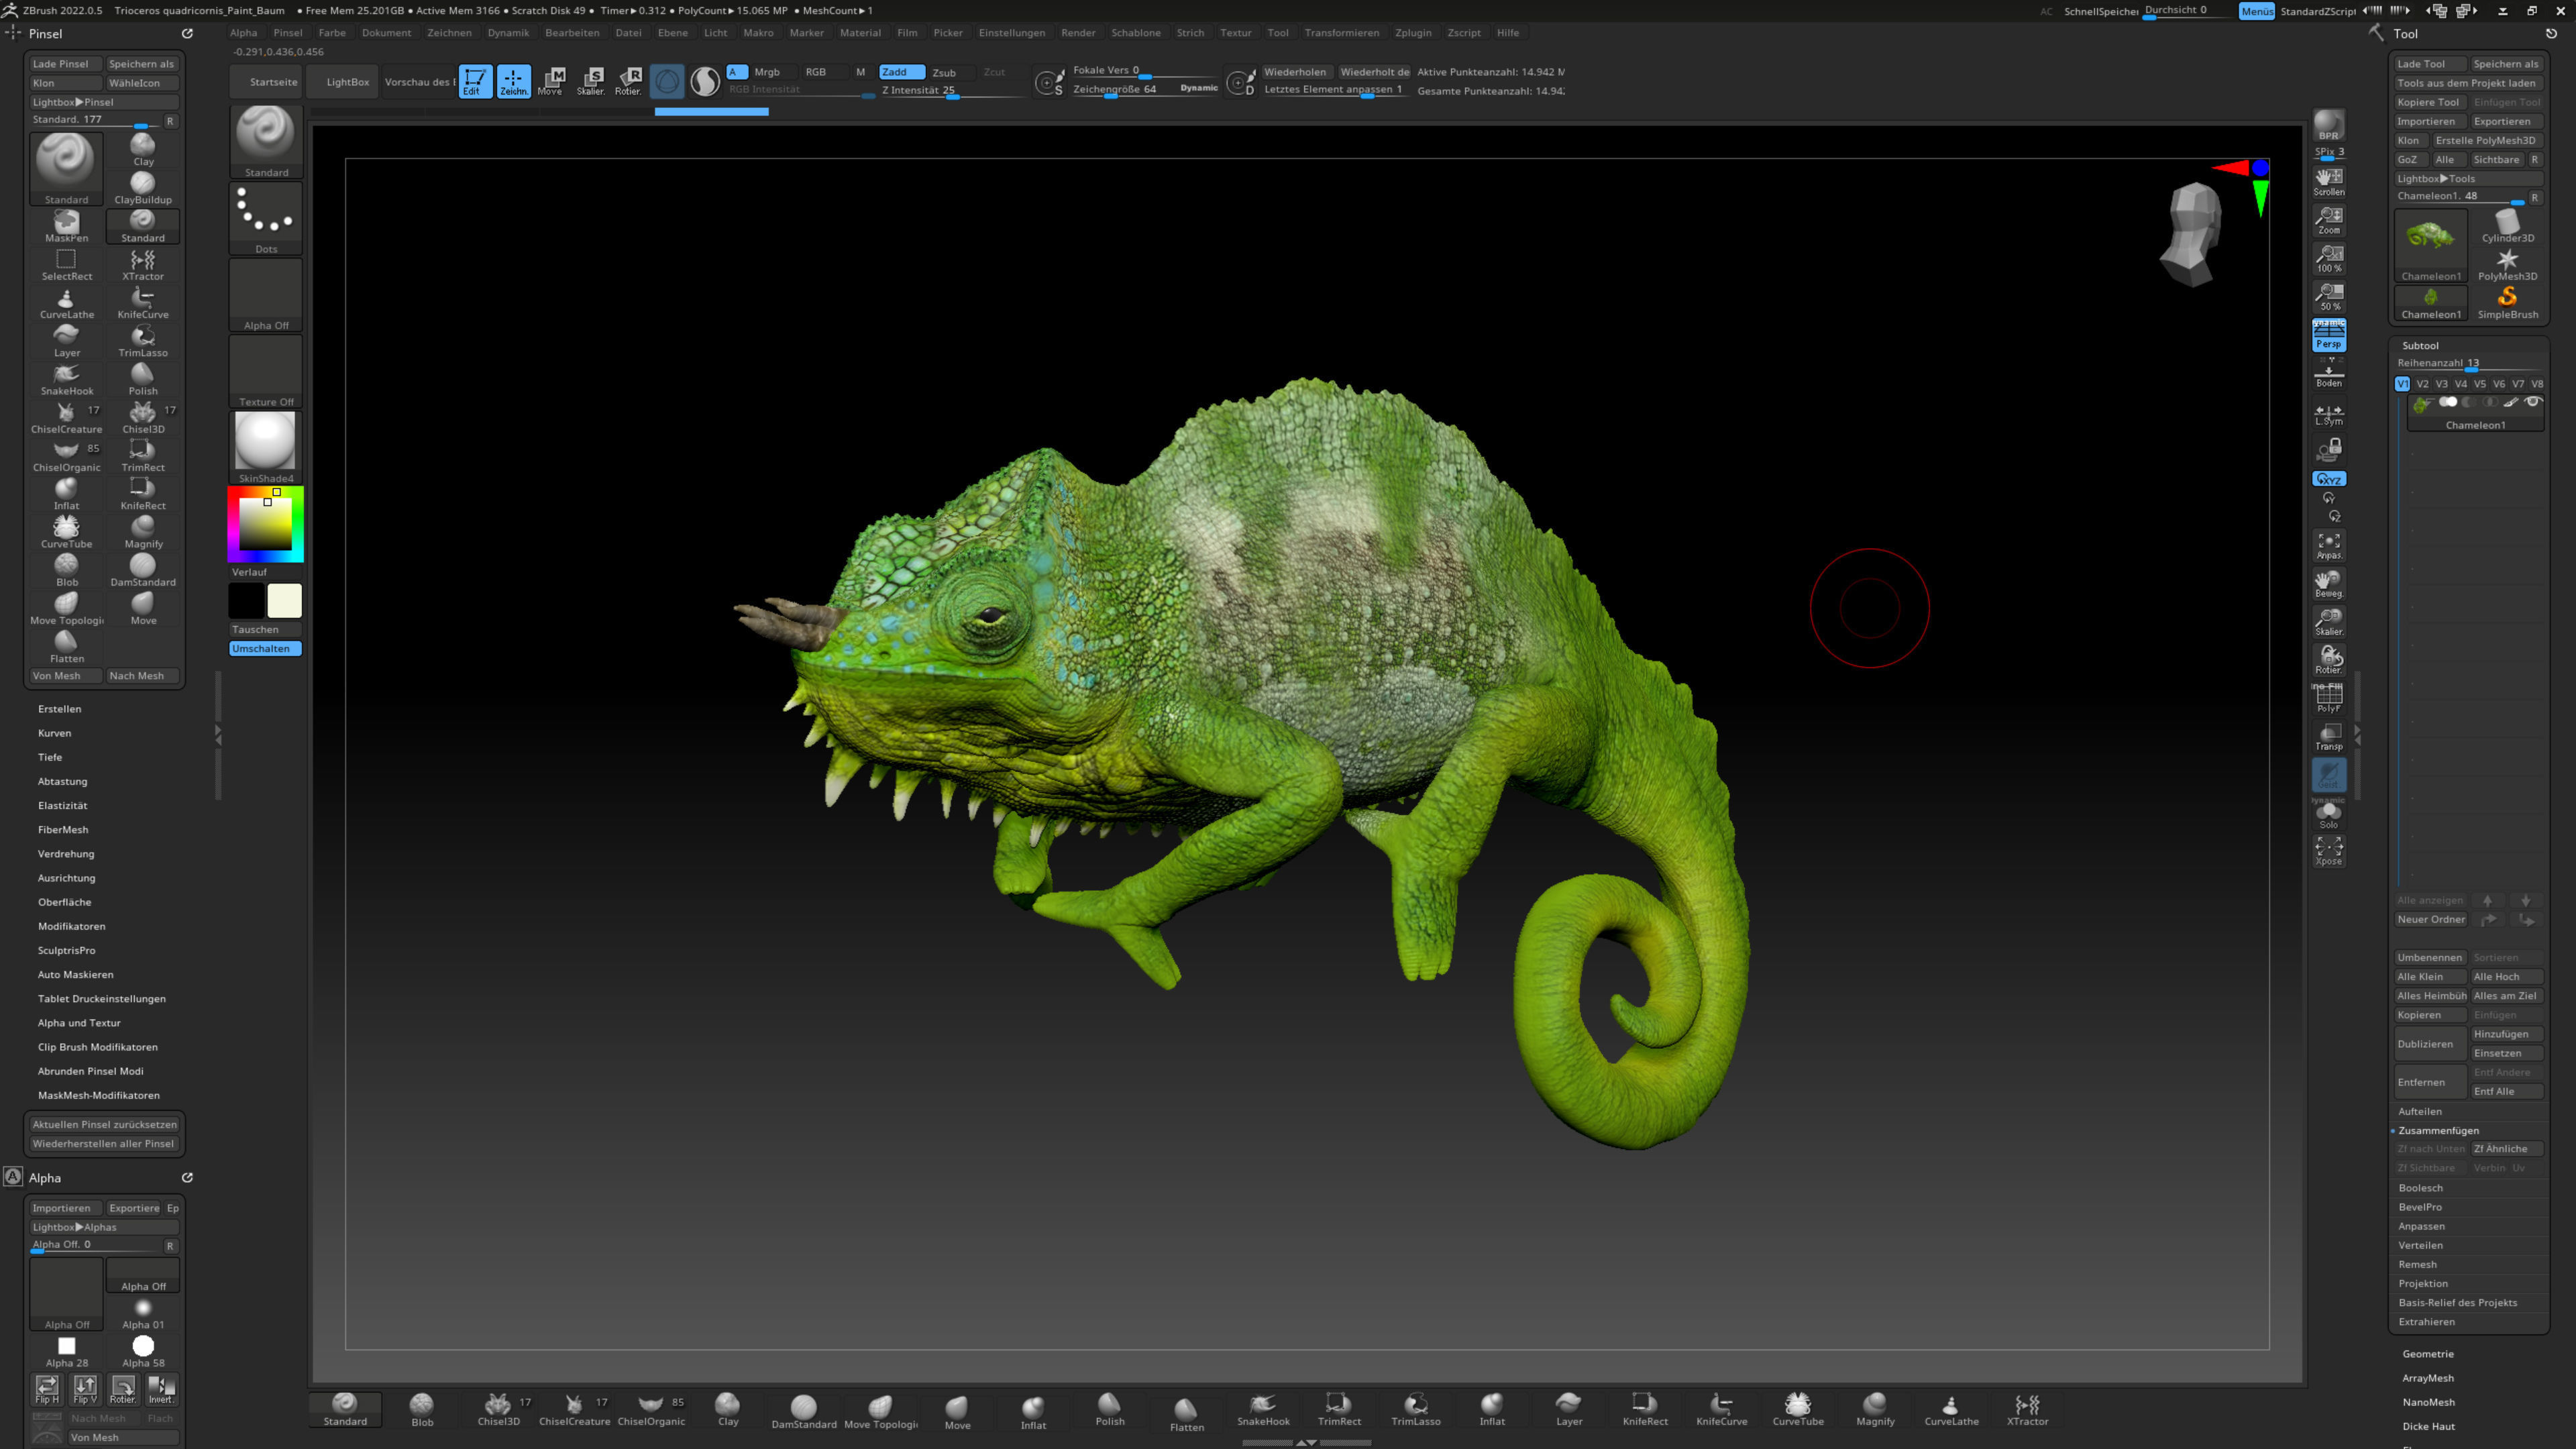Image resolution: width=2576 pixels, height=1449 pixels.
Task: Expand the Geometrie tool section
Action: pos(2427,1354)
